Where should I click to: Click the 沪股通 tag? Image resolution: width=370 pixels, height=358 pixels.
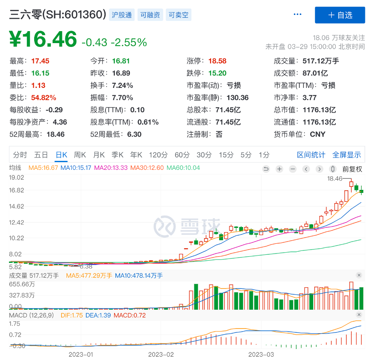click(122, 15)
